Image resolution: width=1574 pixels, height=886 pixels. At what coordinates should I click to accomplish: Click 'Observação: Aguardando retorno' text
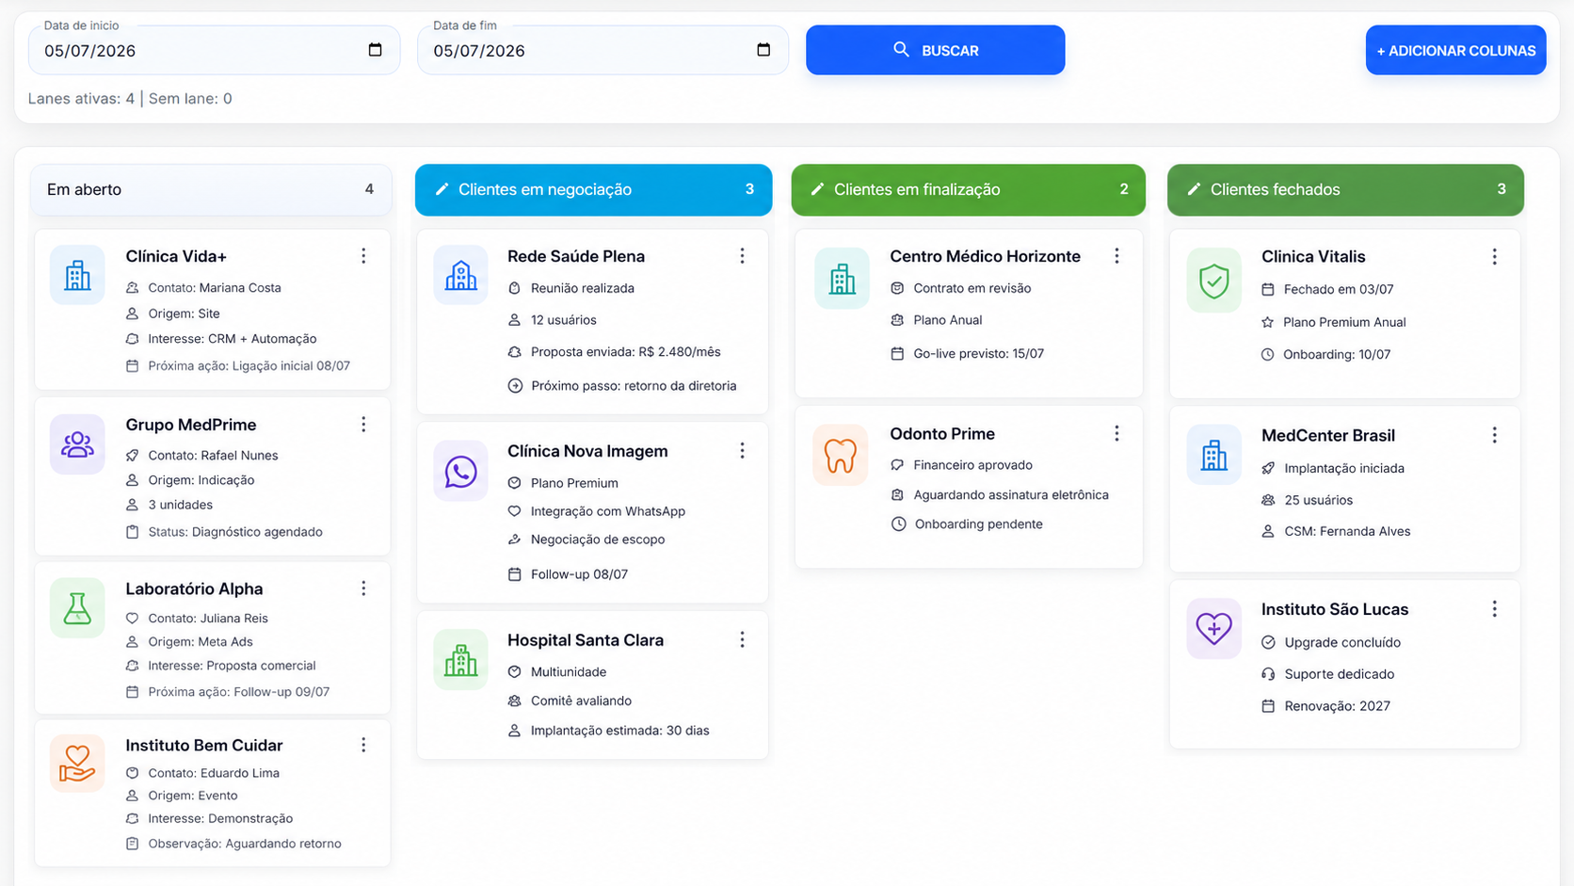(245, 844)
